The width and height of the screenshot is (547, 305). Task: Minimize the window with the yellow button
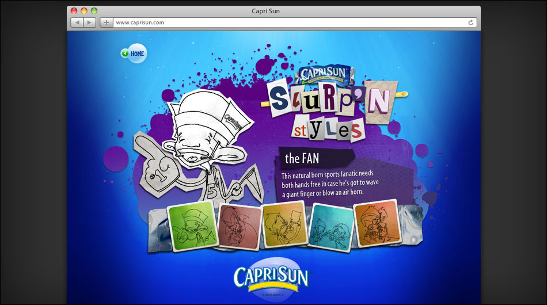click(83, 11)
